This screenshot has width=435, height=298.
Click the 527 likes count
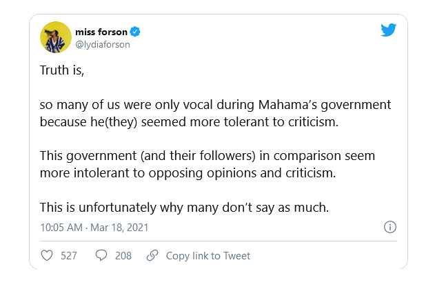tap(69, 255)
